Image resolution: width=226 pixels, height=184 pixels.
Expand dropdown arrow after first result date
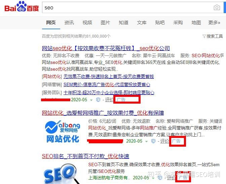(91, 100)
